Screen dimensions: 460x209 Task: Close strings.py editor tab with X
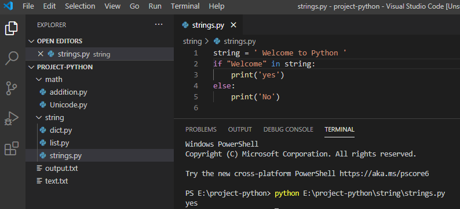233,25
